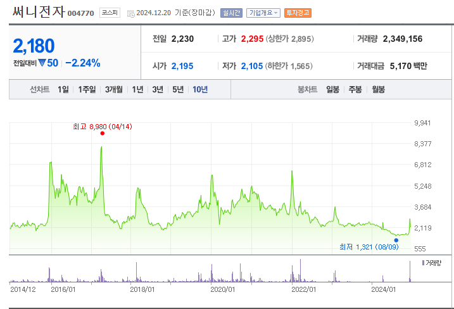Switch to 주봉 candlestick chart

click(355, 89)
